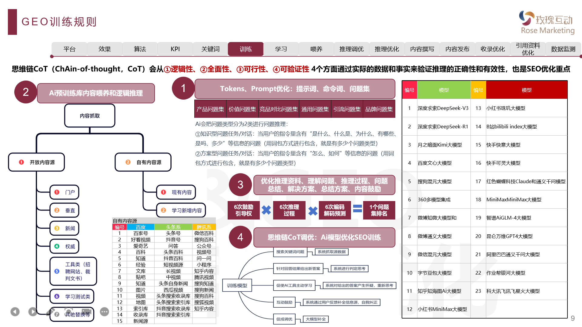Screen dimensions: 582x327
Task: Click the numbered circle 2 badge
Action: pyautogui.click(x=26, y=92)
